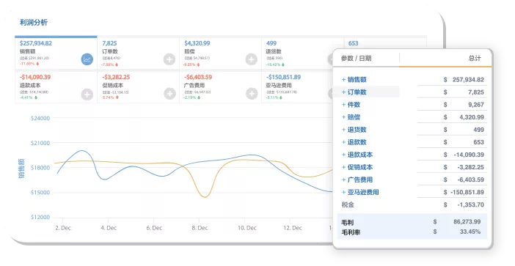Expand the 亚马逊费用 row in the table
Image resolution: width=515 pixels, height=266 pixels.
(343, 192)
